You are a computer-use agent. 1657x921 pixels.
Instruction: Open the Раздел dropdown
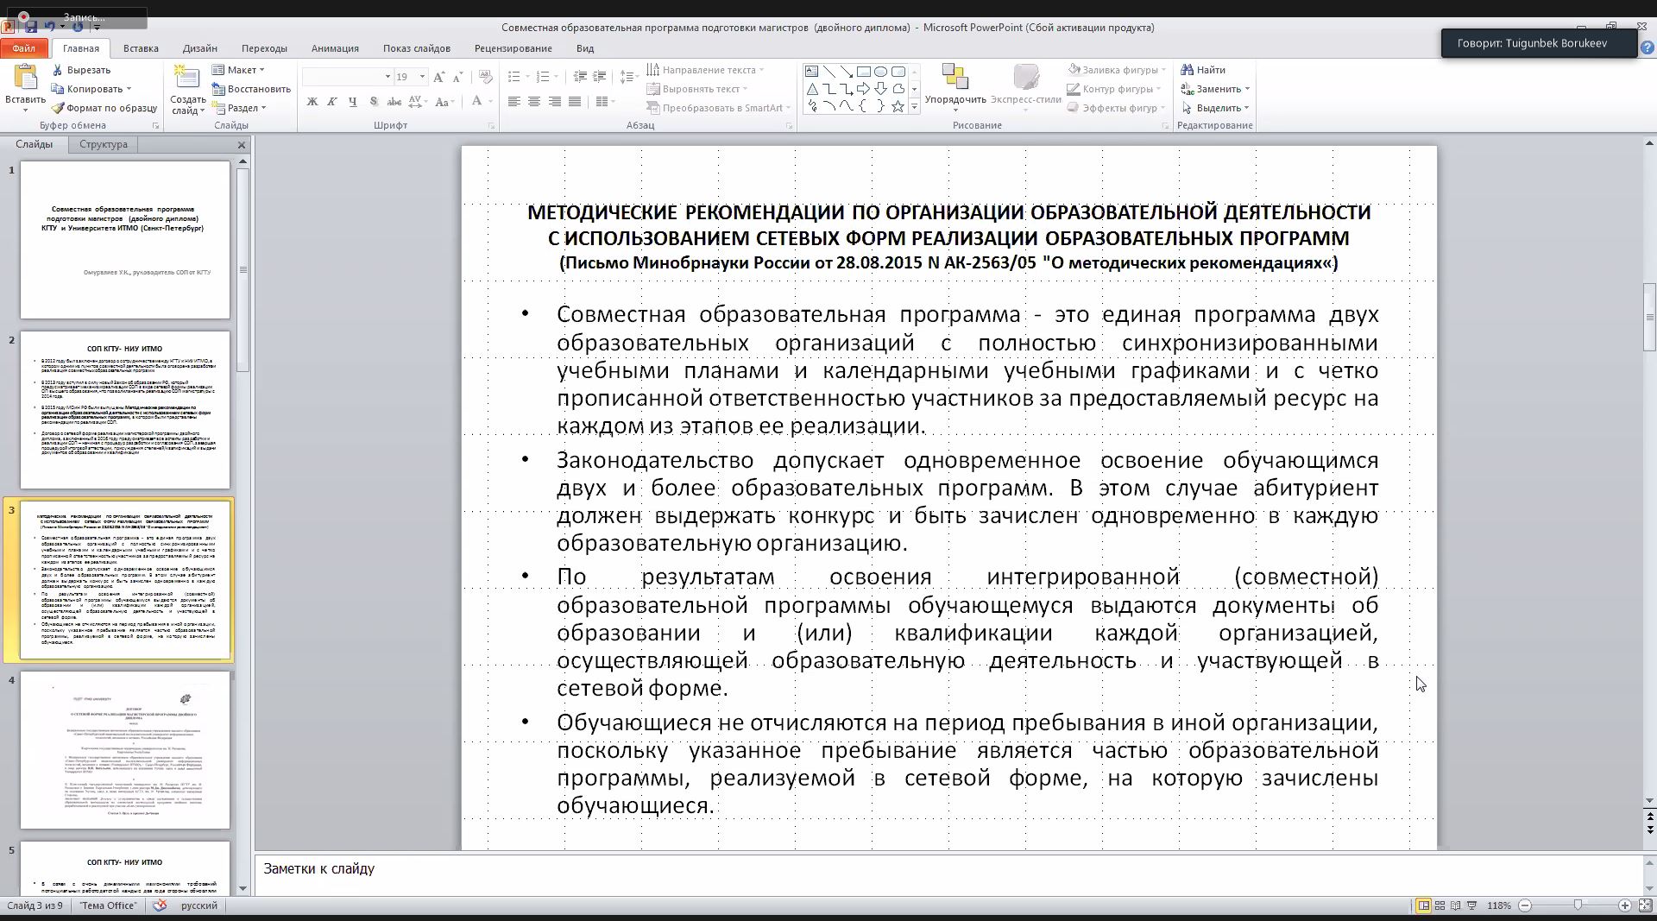point(239,108)
